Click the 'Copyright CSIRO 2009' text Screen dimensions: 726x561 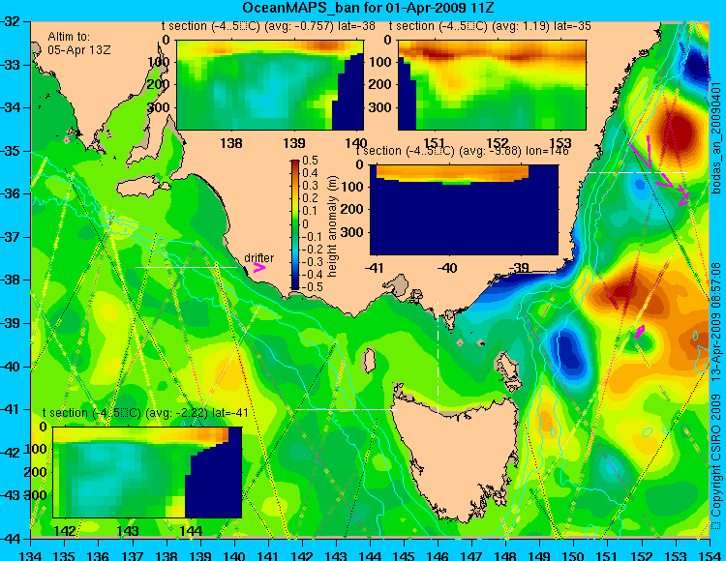[716, 458]
